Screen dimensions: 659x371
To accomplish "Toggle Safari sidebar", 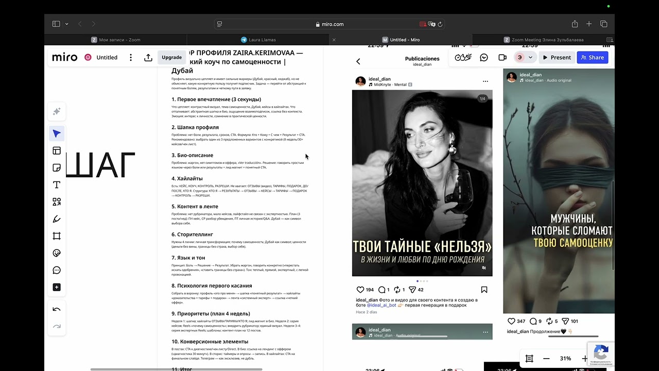I will coord(56,24).
